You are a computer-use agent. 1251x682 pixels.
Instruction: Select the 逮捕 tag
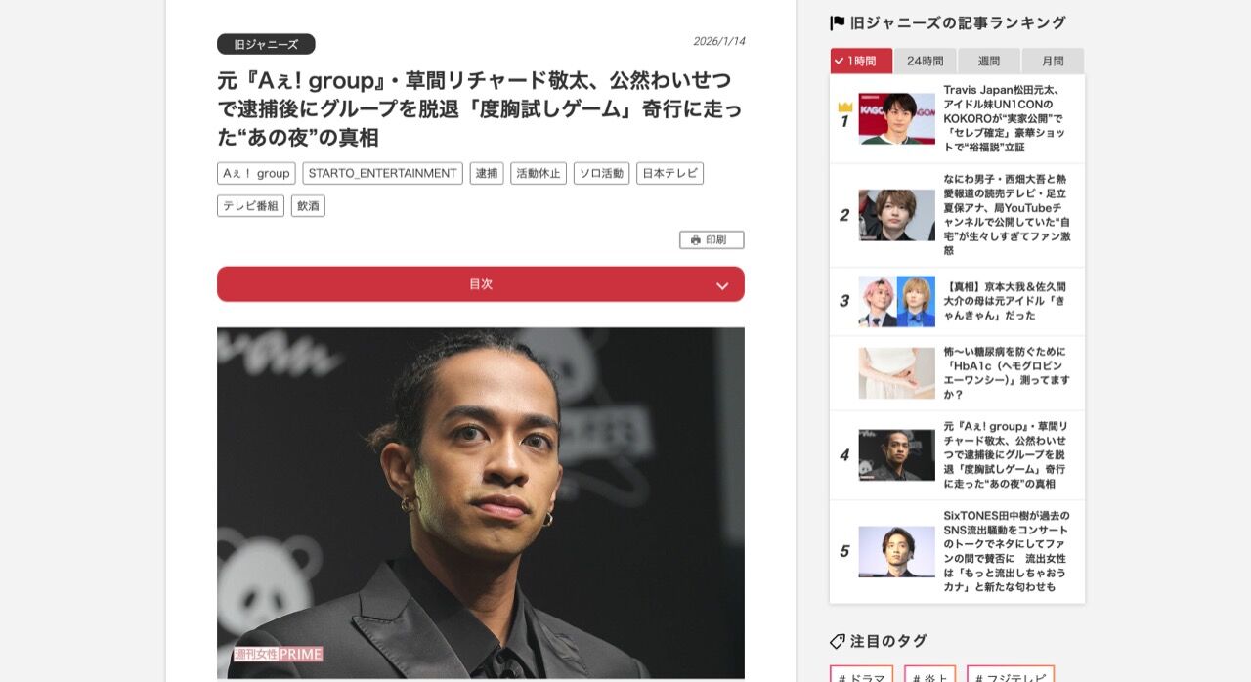[487, 173]
